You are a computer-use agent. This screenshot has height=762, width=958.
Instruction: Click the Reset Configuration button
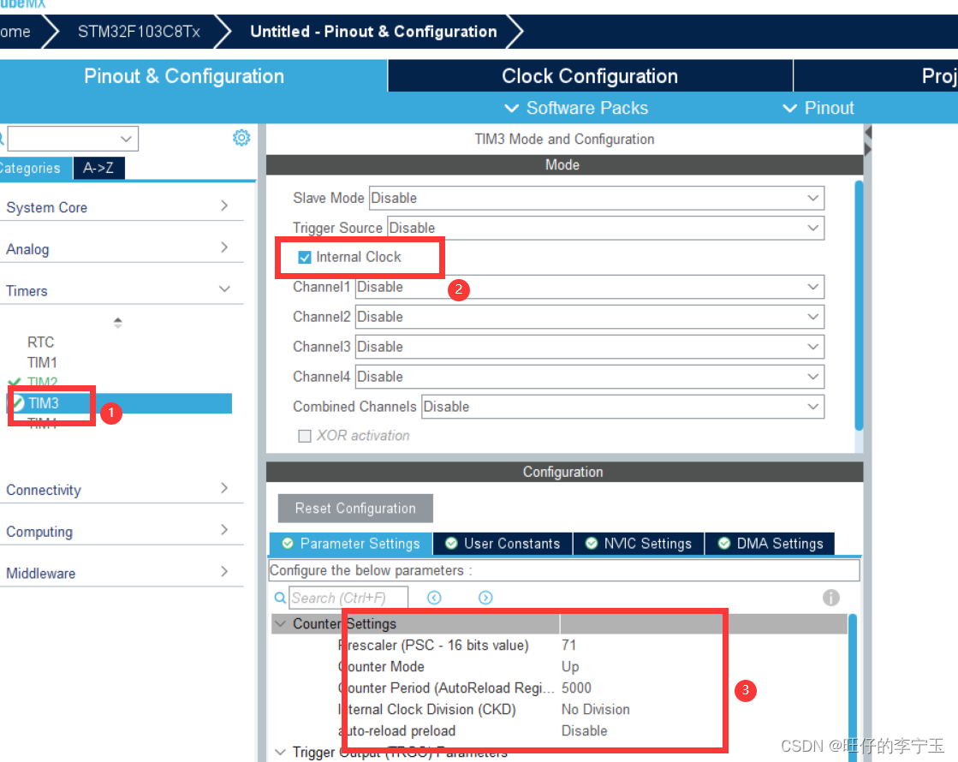pyautogui.click(x=355, y=509)
